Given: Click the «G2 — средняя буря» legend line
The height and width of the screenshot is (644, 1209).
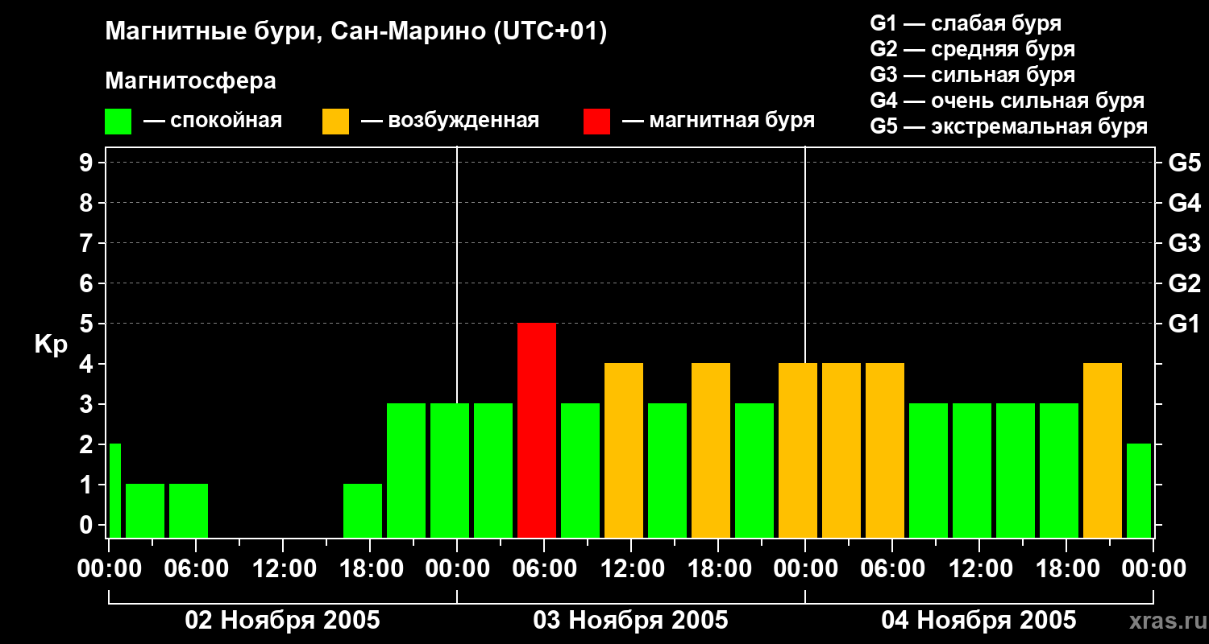Looking at the screenshot, I should coord(972,49).
